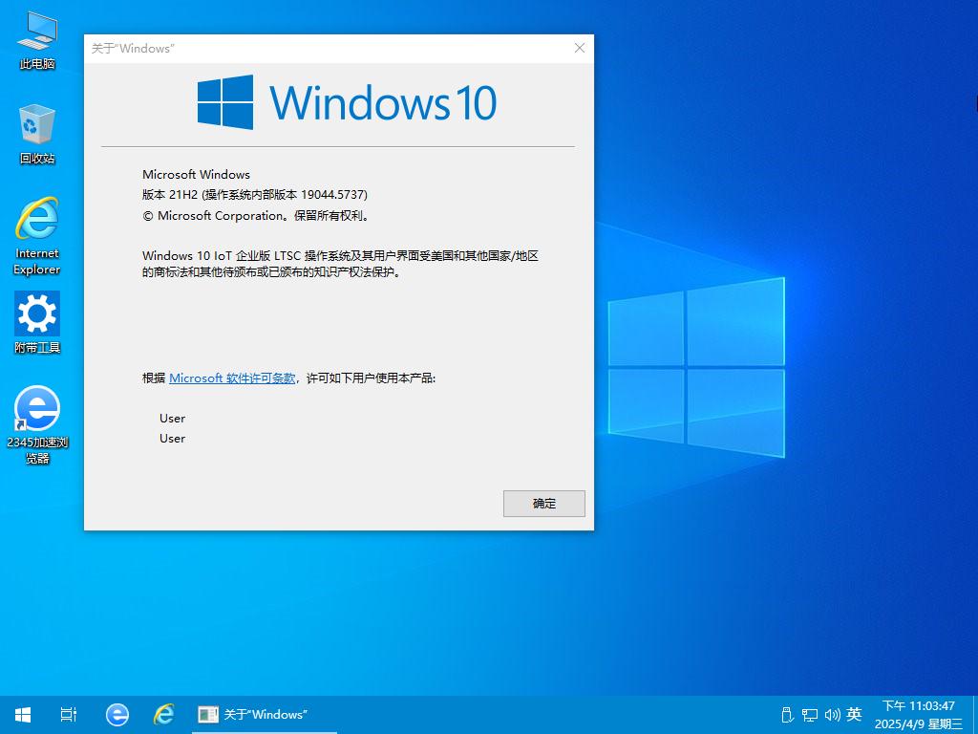Select the Internet Explorer desktop shortcut
978x734 pixels.
[37, 236]
